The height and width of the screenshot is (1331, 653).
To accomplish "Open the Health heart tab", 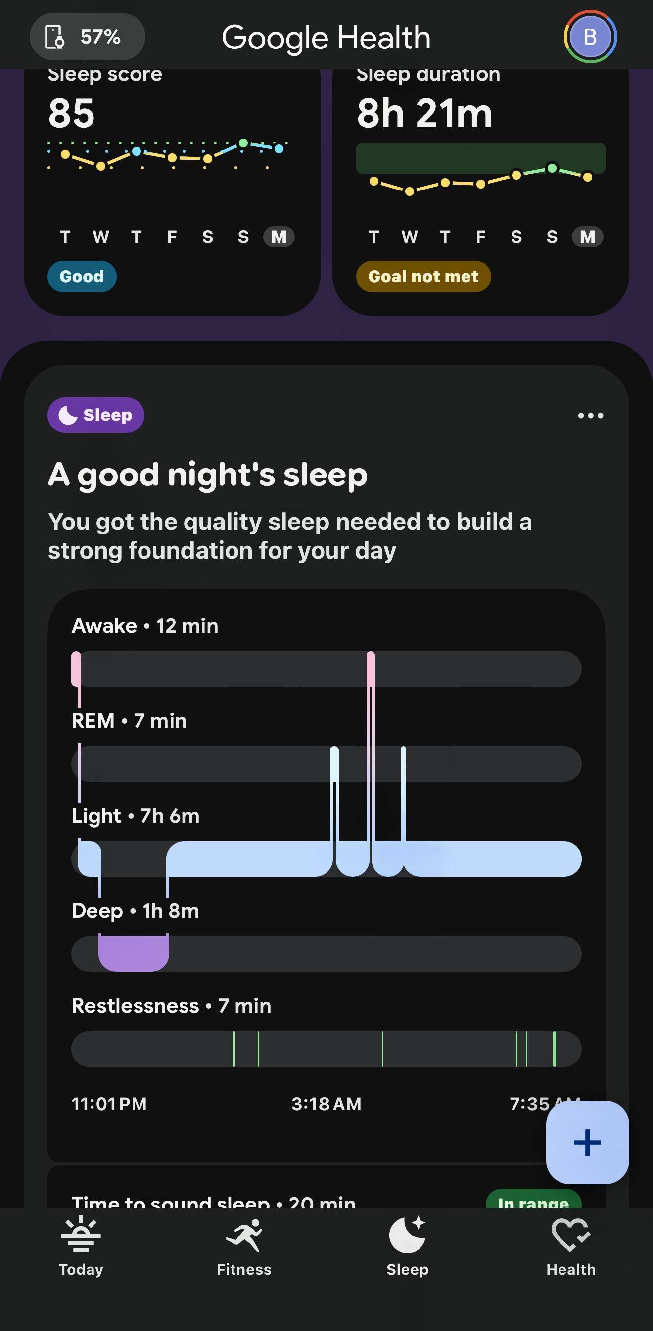I will click(x=571, y=1247).
